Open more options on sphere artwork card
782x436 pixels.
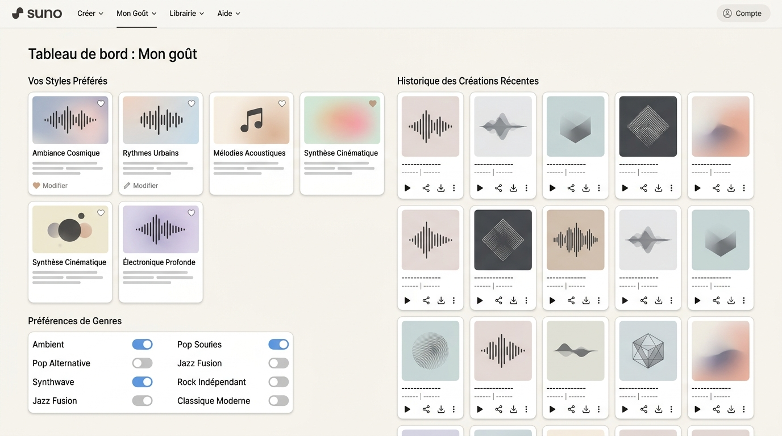(x=454, y=409)
